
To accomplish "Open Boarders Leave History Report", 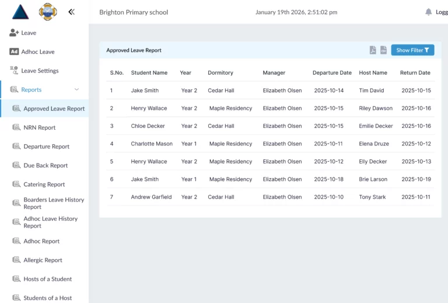I will pos(53,203).
